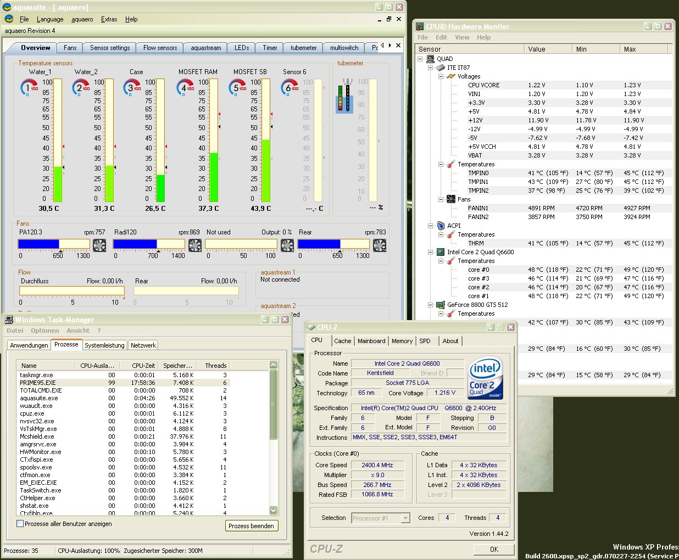Viewport: 679px width, 560px height.
Task: Open the View menu in Hardware Monitor
Action: 462,37
